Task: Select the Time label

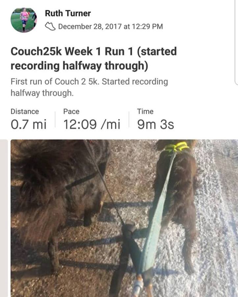Action: (x=145, y=111)
